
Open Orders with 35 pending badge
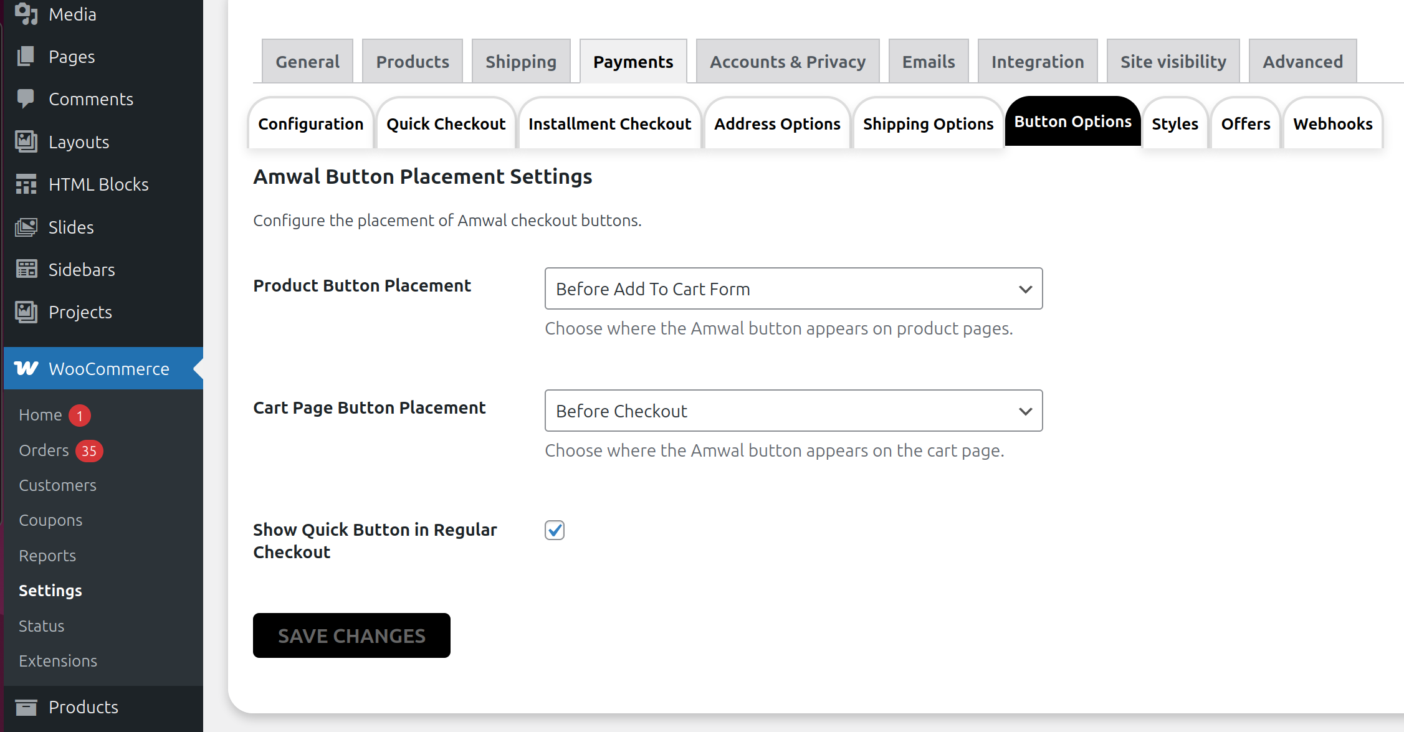pyautogui.click(x=45, y=450)
